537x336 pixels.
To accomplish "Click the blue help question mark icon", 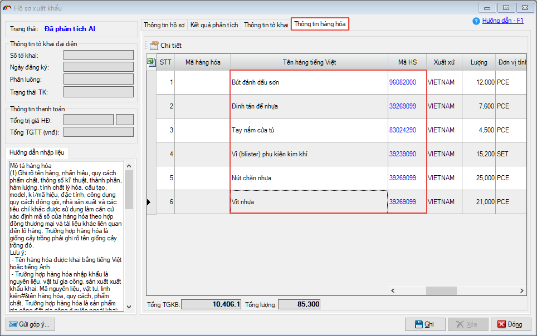I will click(x=476, y=21).
